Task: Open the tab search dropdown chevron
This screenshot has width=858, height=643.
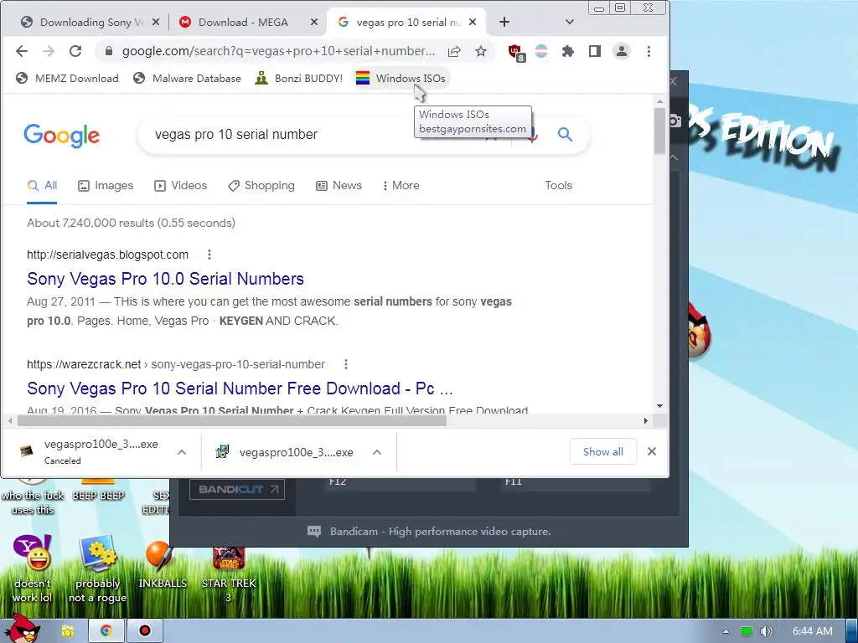Action: tap(570, 22)
